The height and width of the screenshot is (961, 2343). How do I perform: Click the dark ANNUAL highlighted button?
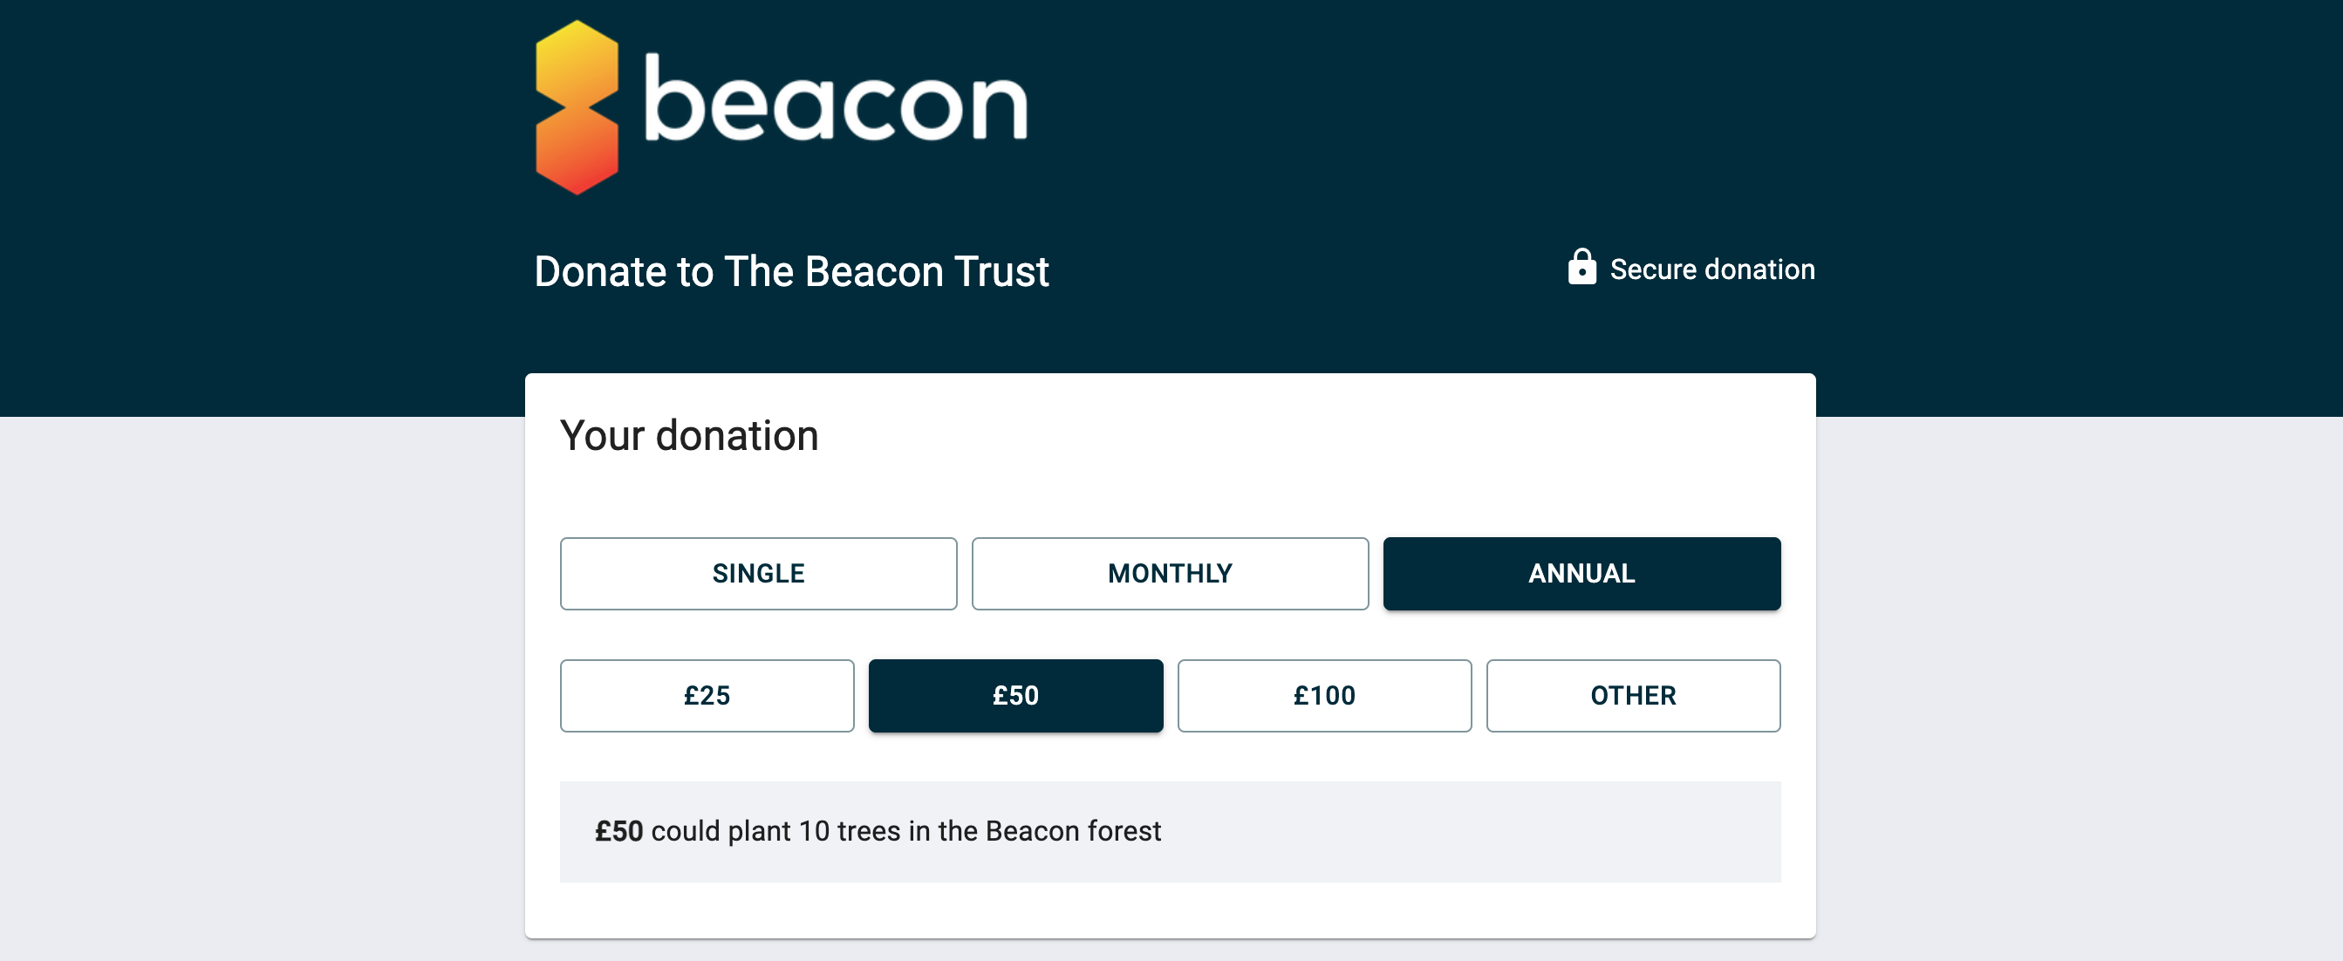[x=1581, y=573]
